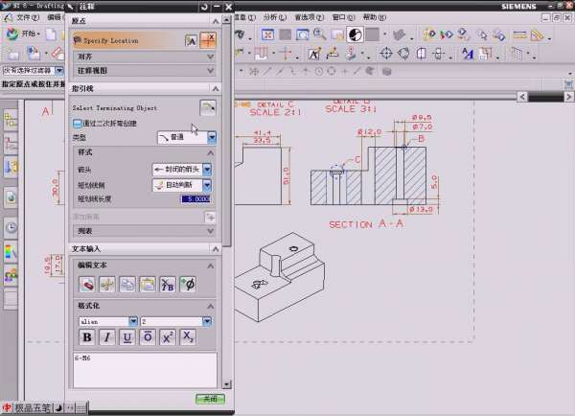
Task: Apply italic formatting to annotation text
Action: [106, 336]
